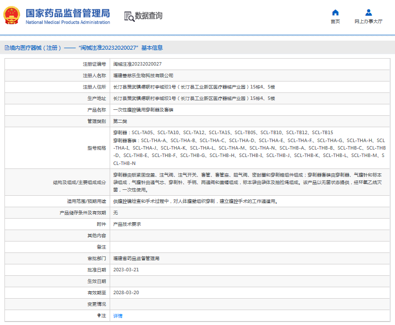395x325 pixels.
Task: Click the page heading 境内医疗器械（注册）基本信息
Action: 84,48
